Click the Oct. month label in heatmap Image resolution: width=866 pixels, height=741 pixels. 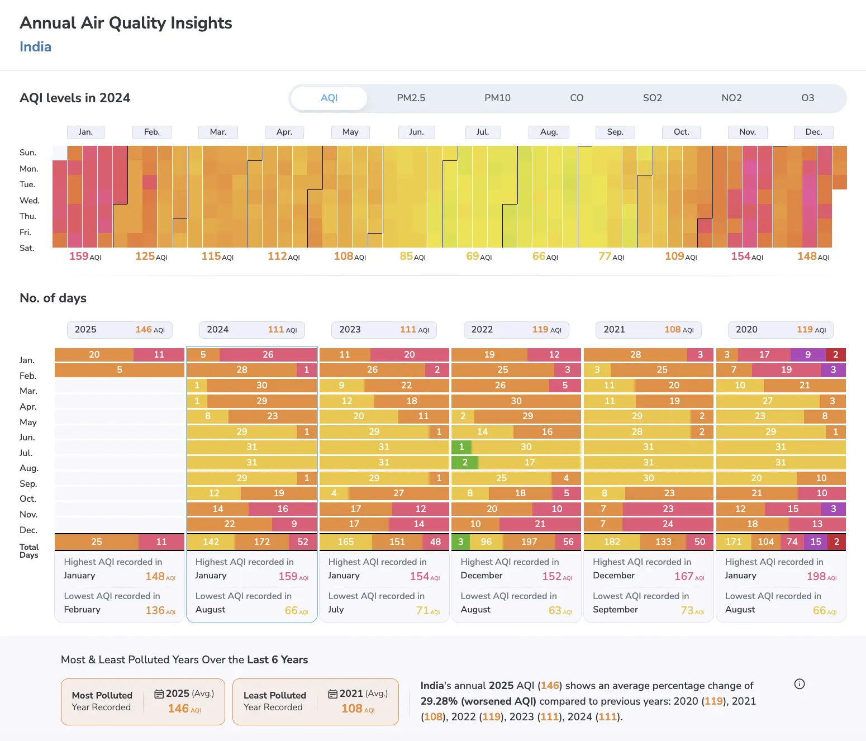(681, 132)
